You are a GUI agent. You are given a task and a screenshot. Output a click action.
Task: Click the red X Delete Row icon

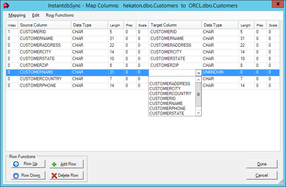click(54, 176)
